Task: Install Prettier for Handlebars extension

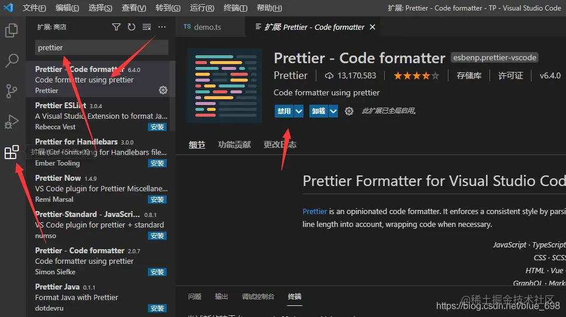Action: tap(157, 163)
